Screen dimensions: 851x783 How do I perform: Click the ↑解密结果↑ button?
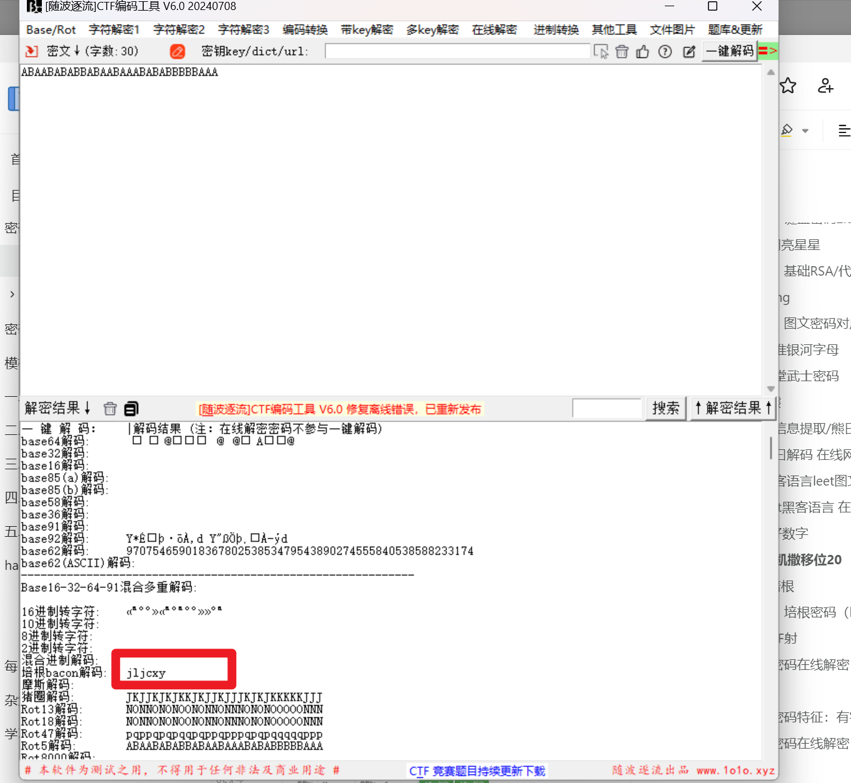[x=734, y=409]
